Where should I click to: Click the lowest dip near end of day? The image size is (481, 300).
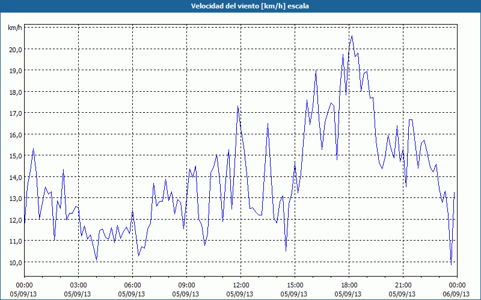[452, 265]
